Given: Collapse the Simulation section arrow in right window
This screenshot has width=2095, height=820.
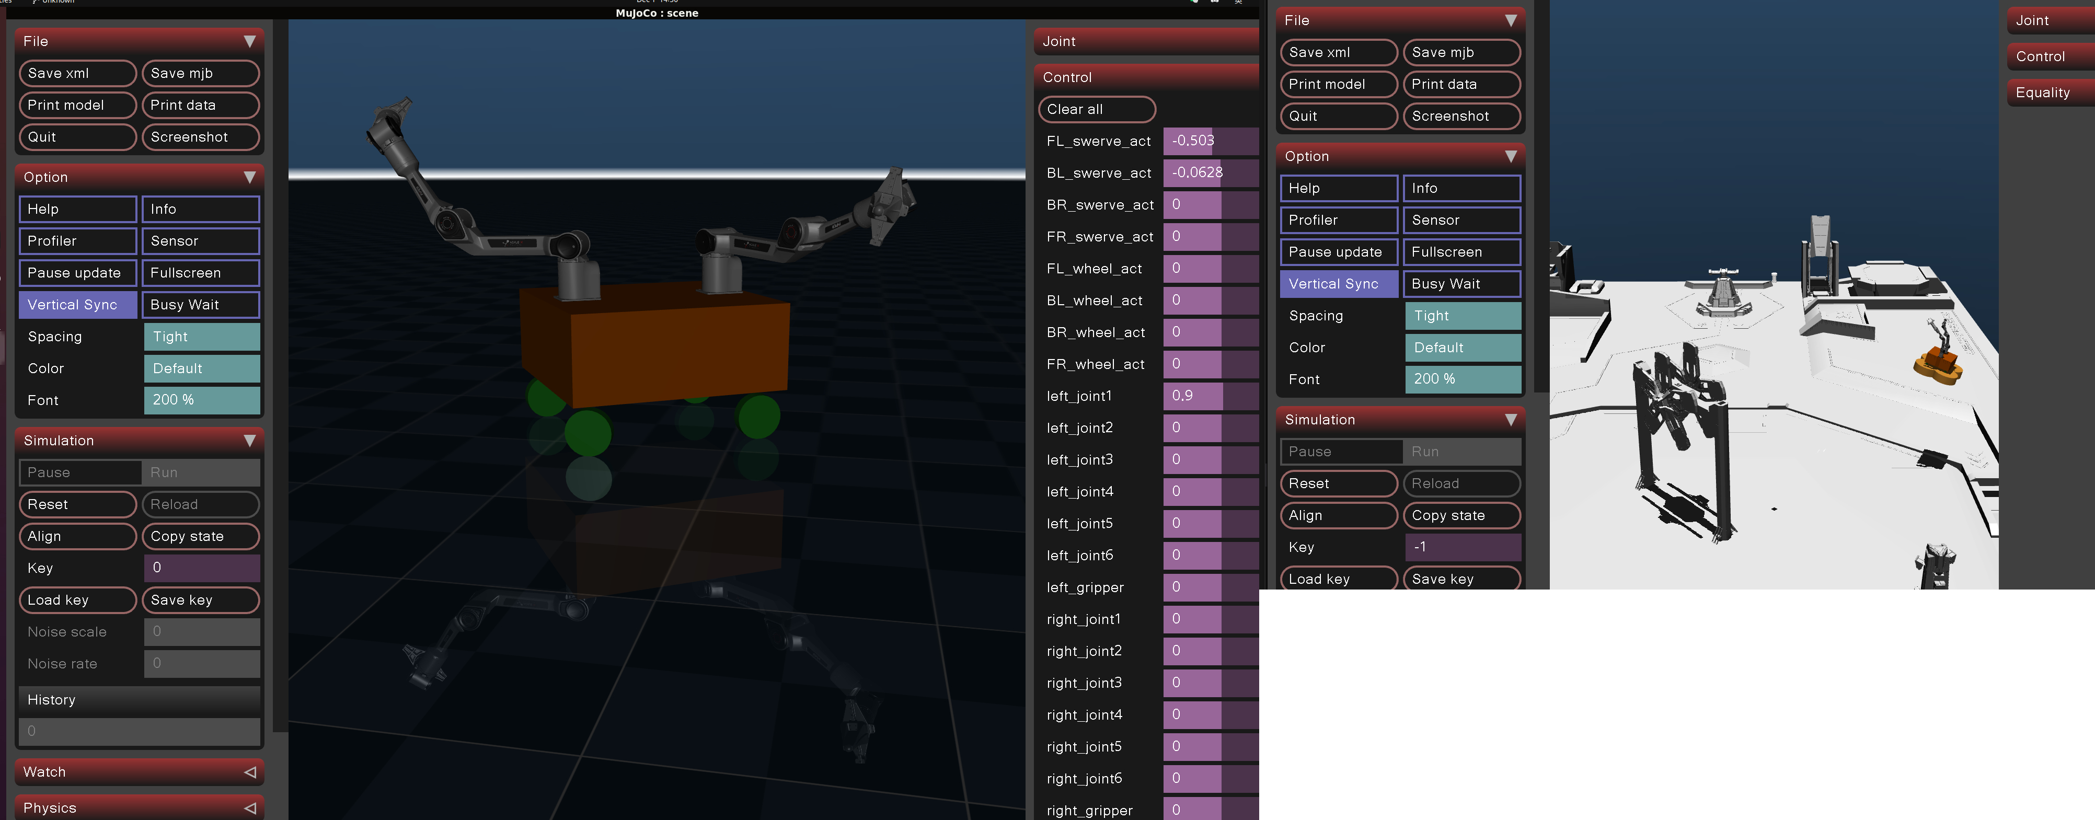Looking at the screenshot, I should point(1511,420).
